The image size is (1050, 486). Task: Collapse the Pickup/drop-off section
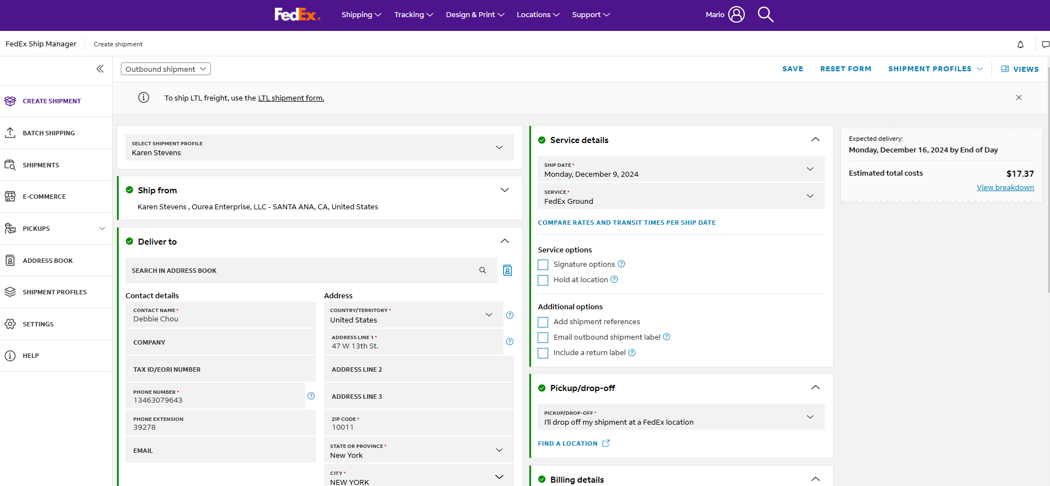[815, 388]
